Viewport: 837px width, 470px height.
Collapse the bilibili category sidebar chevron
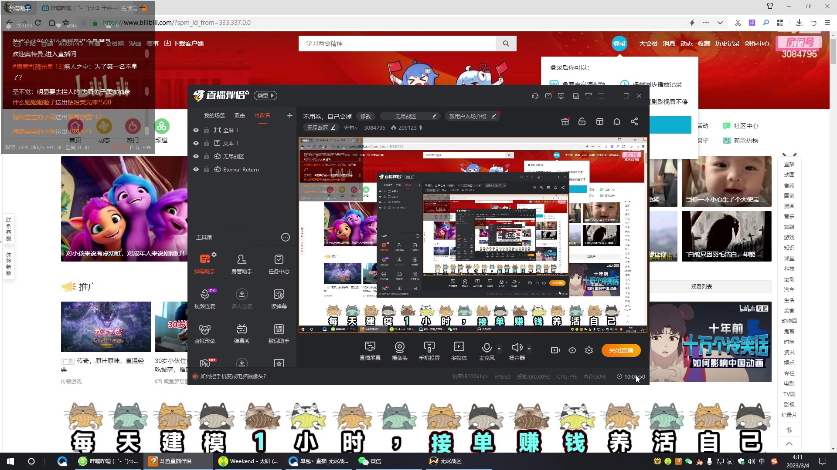click(789, 443)
